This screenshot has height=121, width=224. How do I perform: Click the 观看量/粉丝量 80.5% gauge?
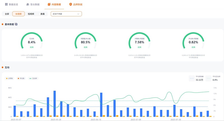point(85,42)
